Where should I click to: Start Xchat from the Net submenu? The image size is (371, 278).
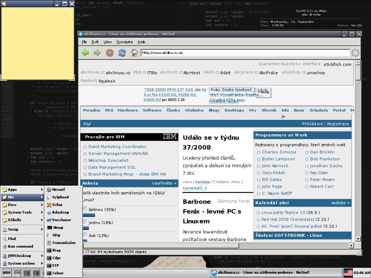tap(63, 205)
